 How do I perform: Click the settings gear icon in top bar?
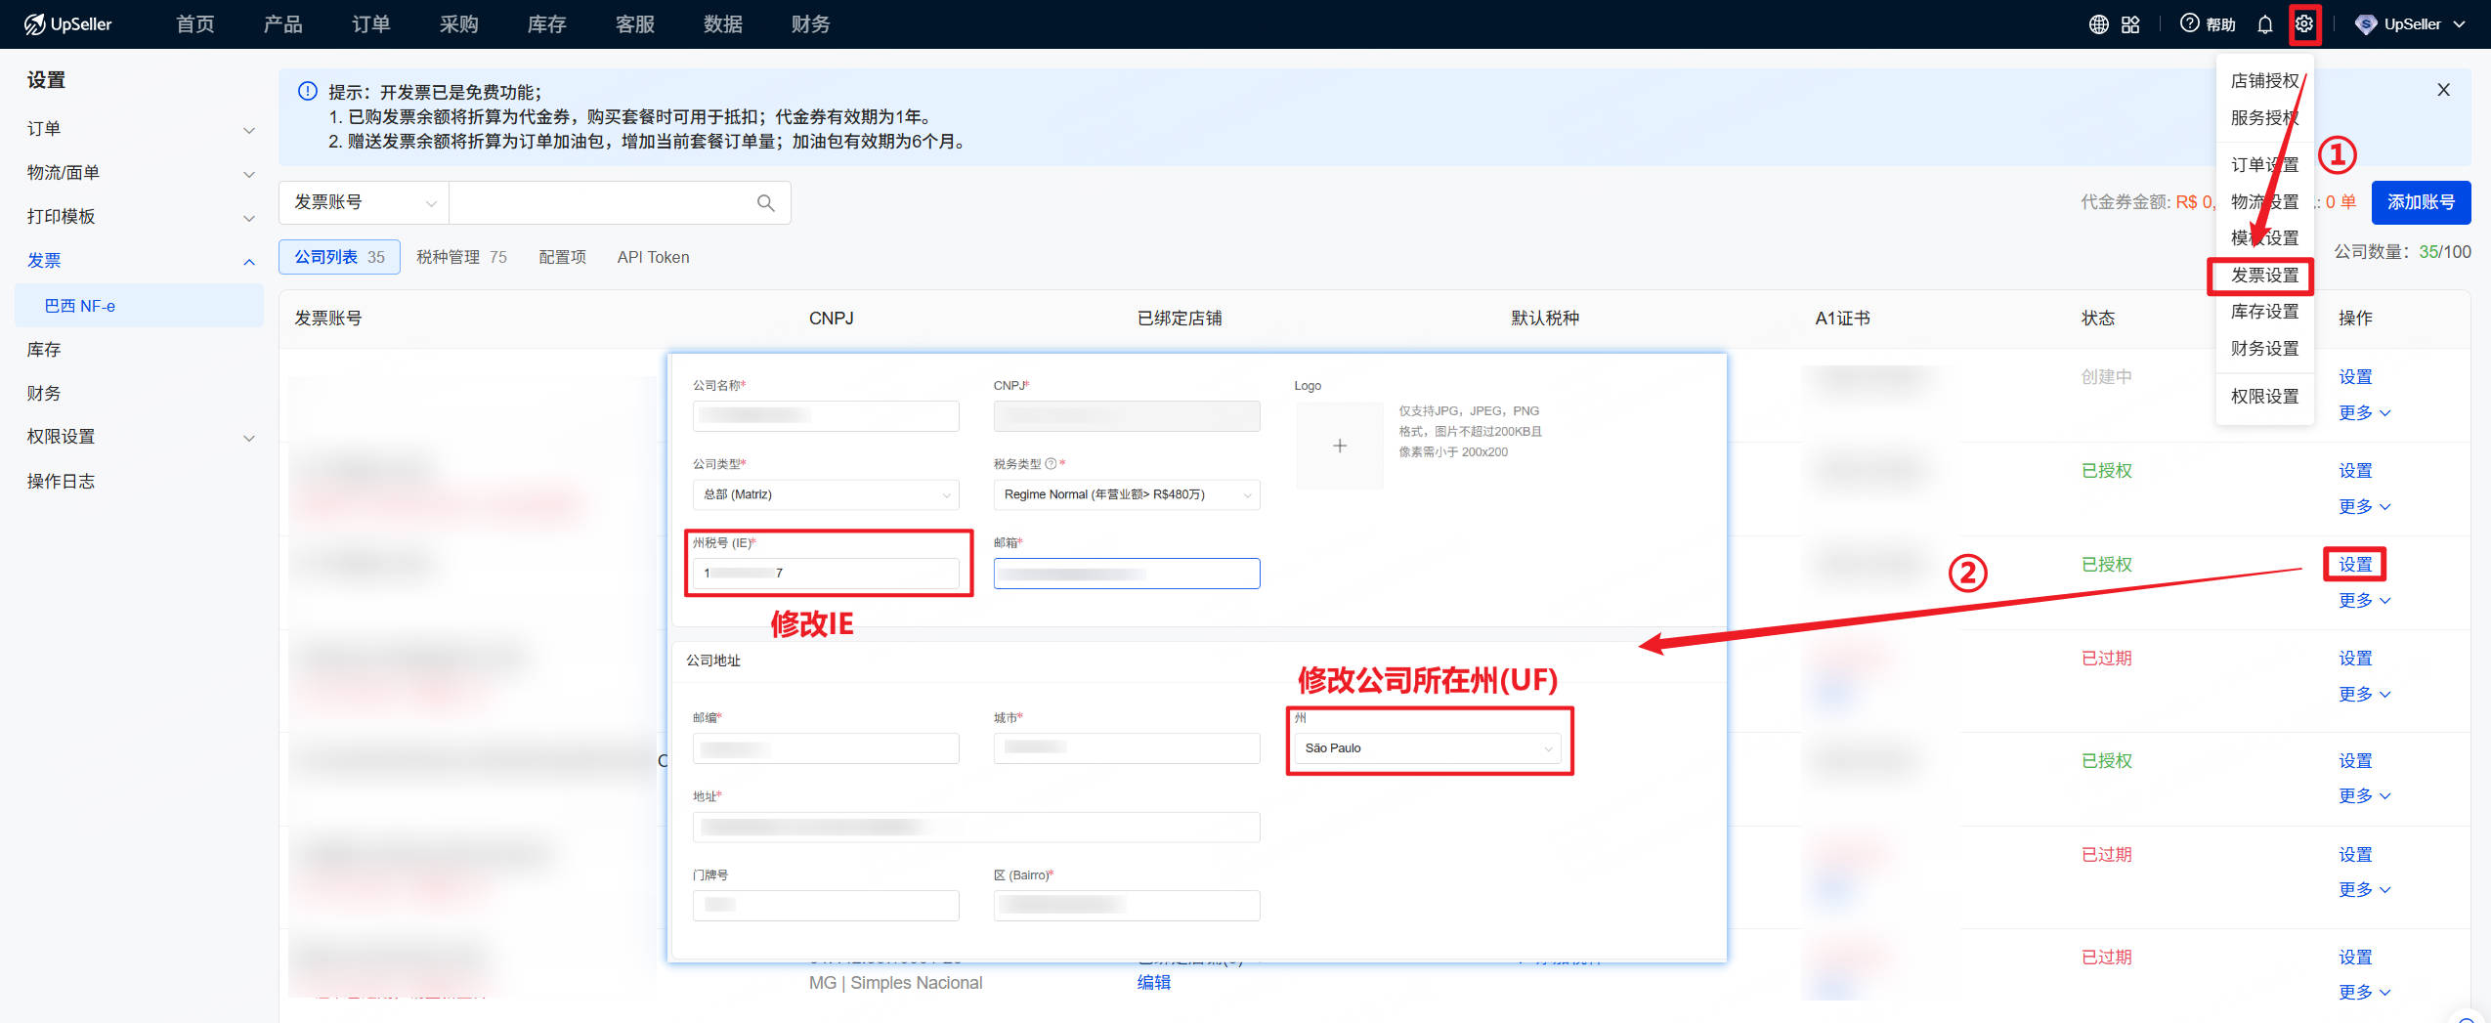pyautogui.click(x=2305, y=24)
